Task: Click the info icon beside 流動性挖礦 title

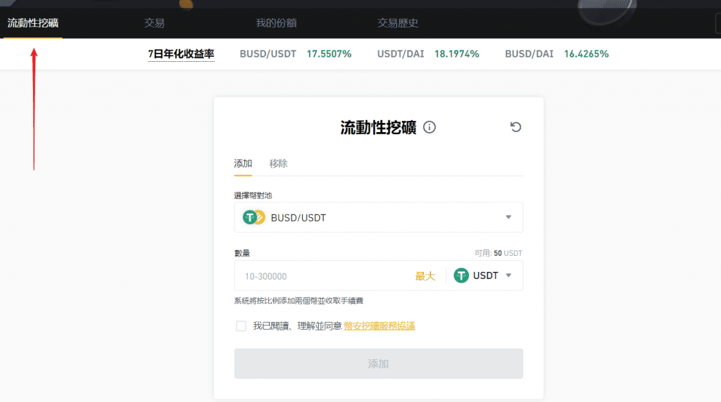Action: (x=430, y=127)
